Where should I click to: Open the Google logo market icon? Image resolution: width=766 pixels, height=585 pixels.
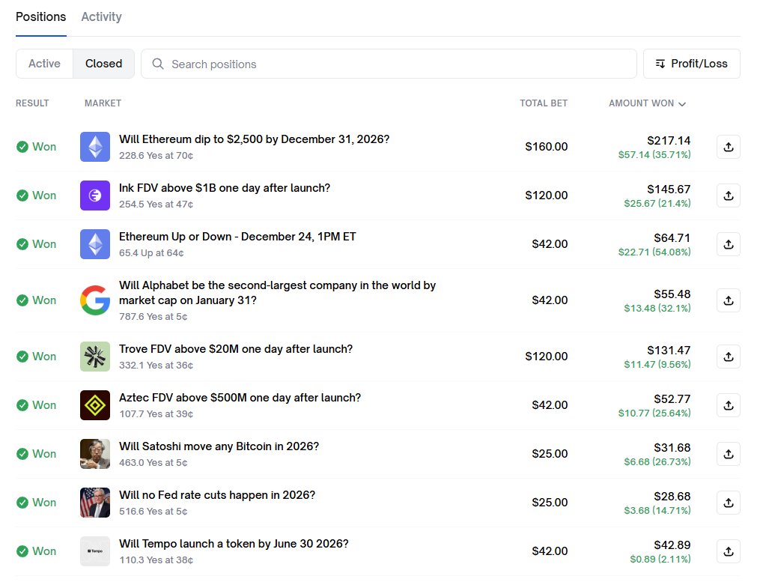[95, 300]
